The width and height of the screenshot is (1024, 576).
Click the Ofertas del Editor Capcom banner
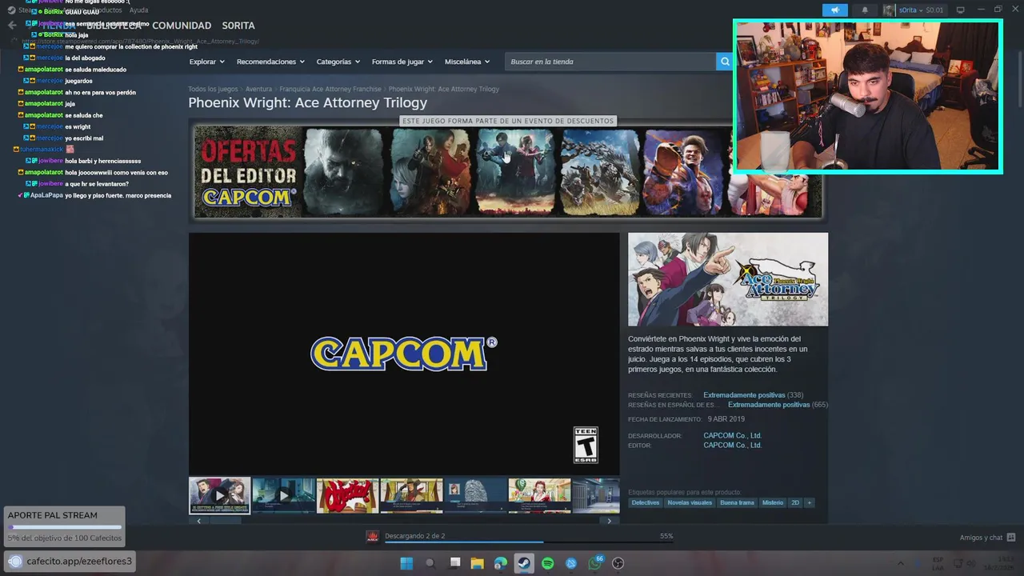point(507,171)
